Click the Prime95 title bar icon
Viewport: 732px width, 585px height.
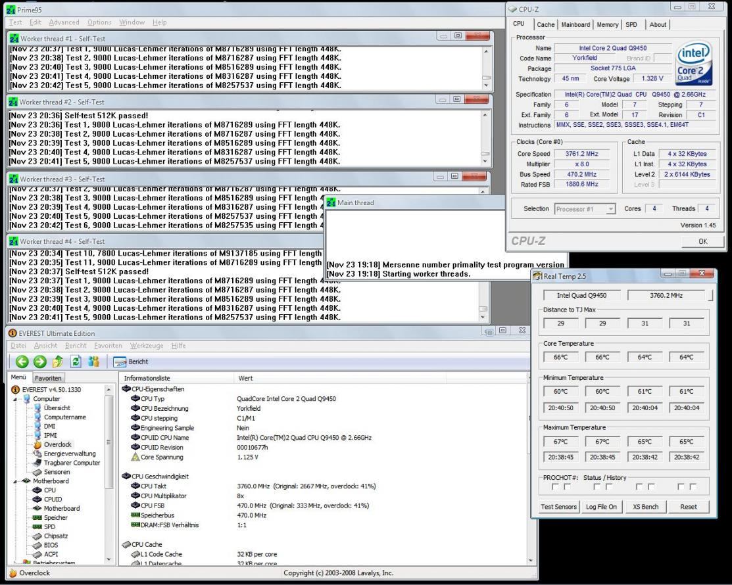(11, 10)
